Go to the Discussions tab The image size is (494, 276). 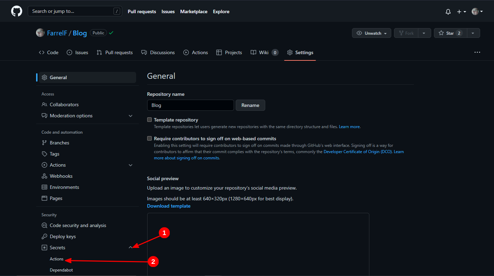point(158,52)
